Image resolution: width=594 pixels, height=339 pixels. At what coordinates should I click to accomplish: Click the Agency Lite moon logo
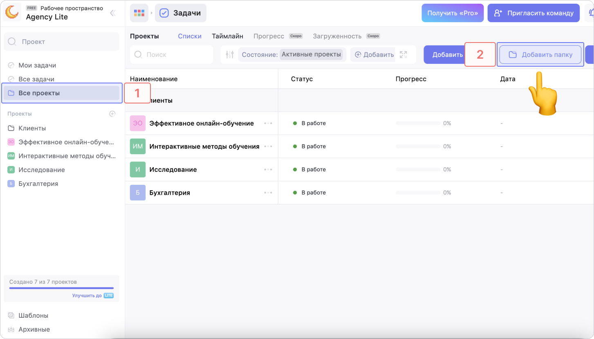coord(12,13)
